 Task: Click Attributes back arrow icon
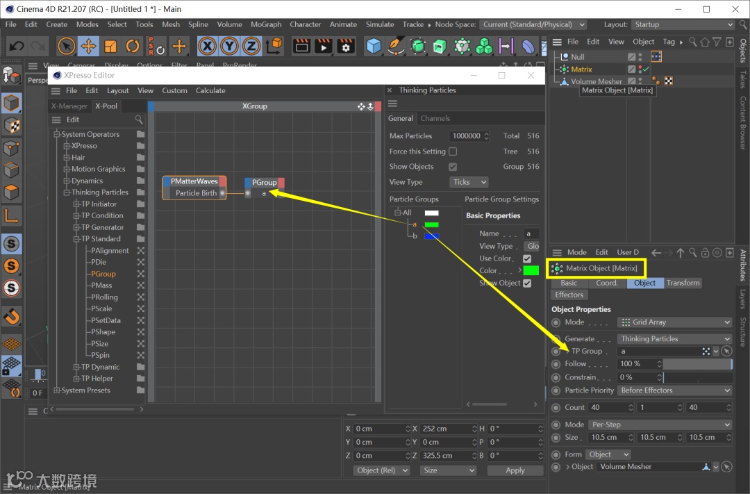click(x=657, y=253)
